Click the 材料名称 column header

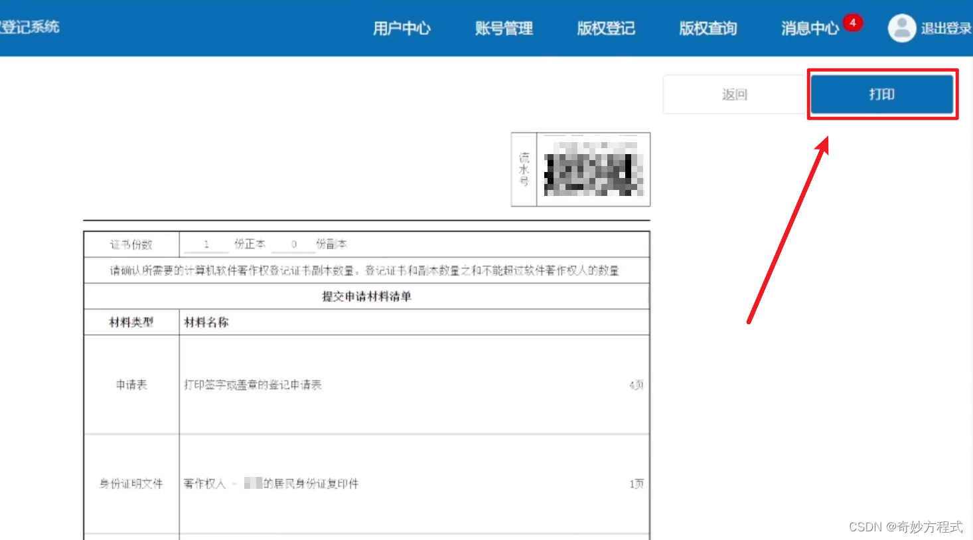[206, 322]
